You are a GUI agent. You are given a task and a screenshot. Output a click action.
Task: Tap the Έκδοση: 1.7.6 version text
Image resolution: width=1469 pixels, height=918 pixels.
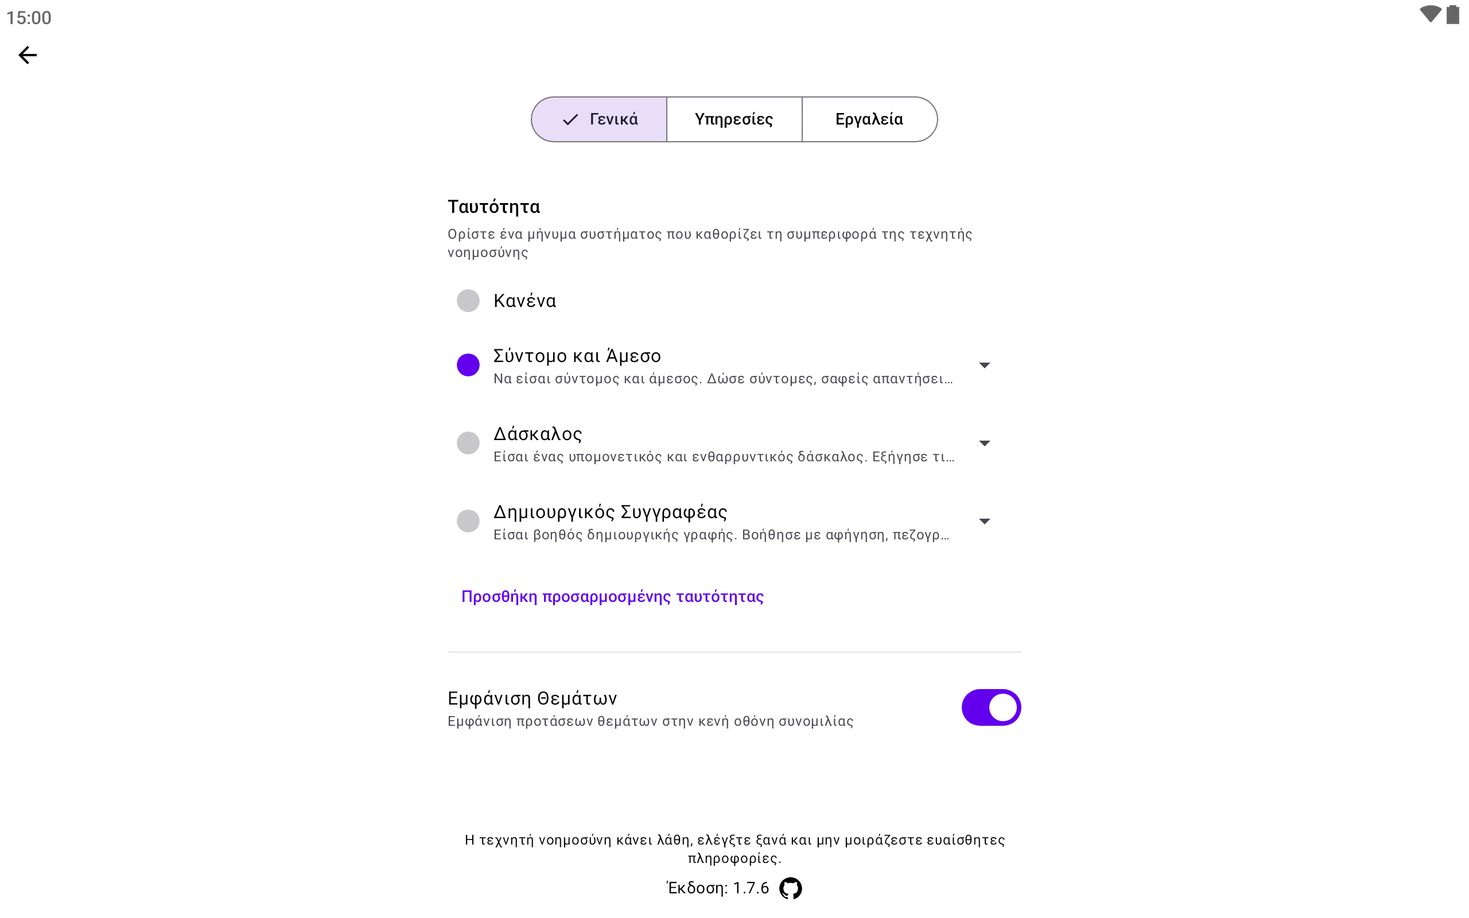(717, 888)
